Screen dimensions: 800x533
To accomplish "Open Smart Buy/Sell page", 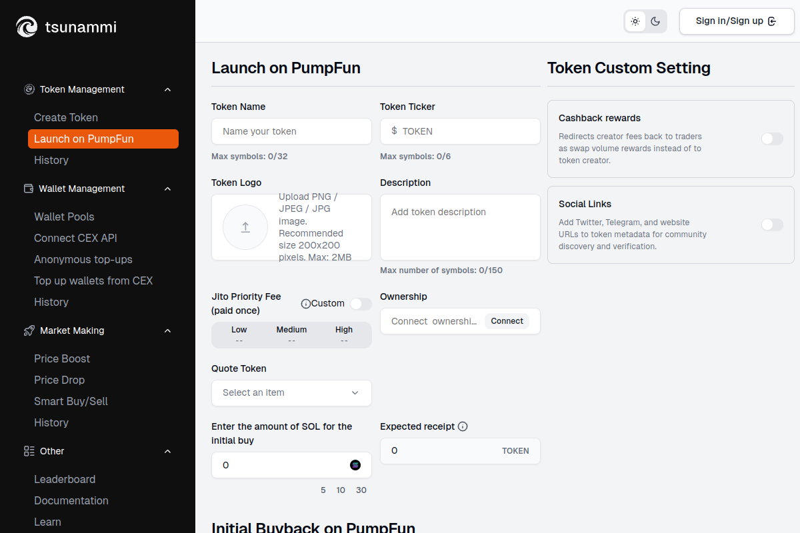I will click(71, 401).
